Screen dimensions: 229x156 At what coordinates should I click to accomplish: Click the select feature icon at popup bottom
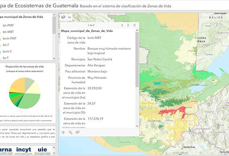pos(77,132)
